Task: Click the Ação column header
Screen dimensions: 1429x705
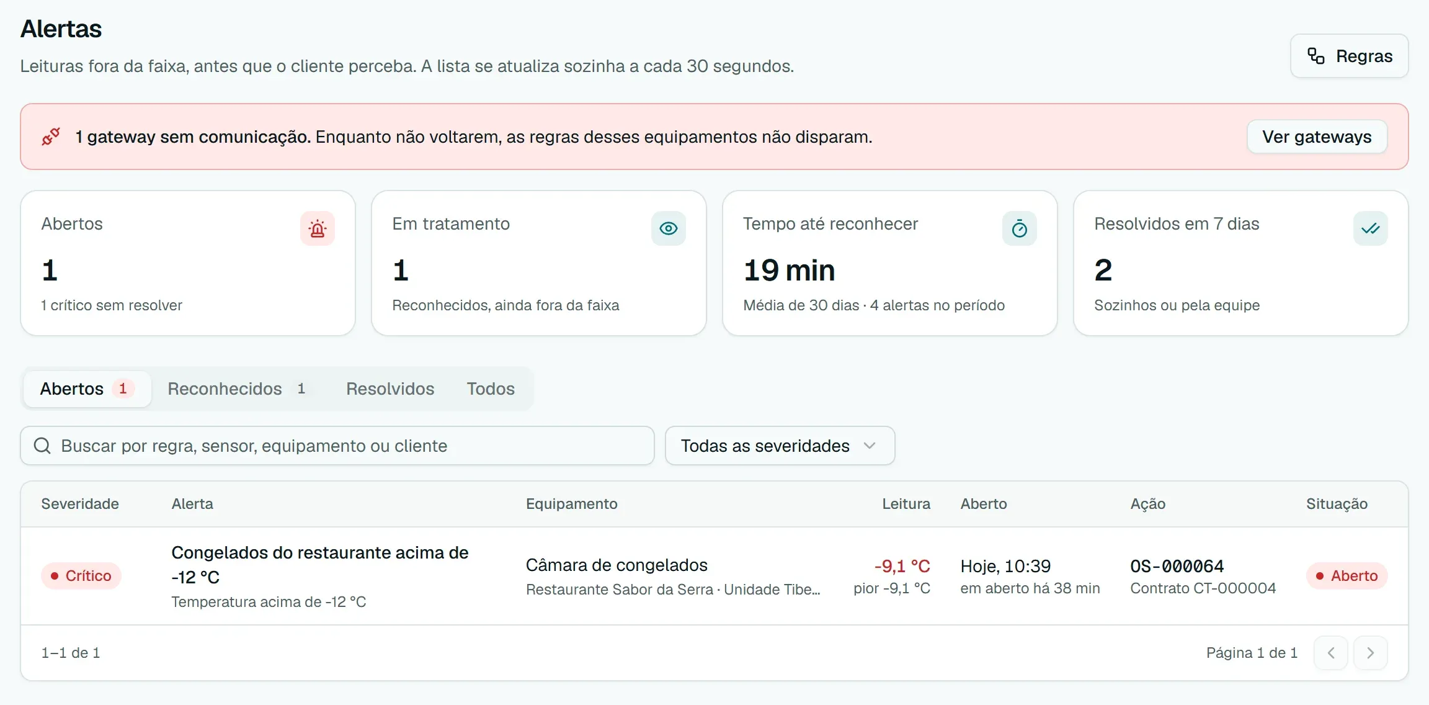Action: click(1148, 504)
